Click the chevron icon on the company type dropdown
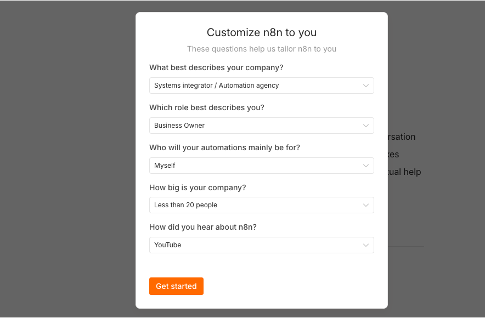 click(x=365, y=86)
